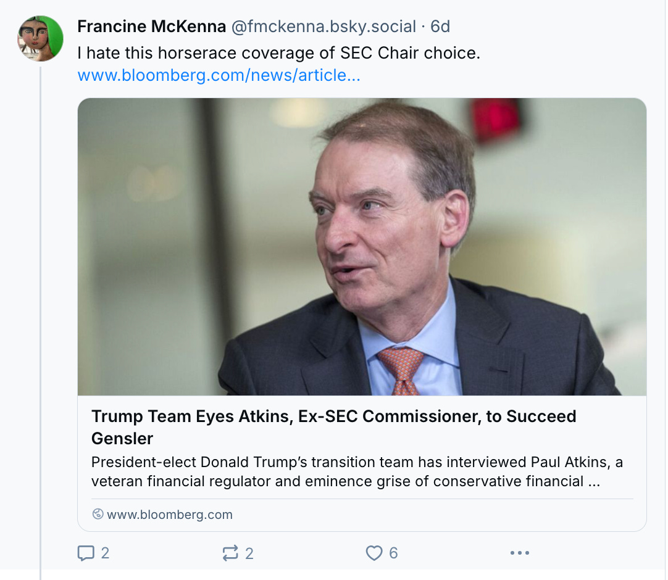Click the reply count number 2
This screenshot has height=580, width=668.
[x=105, y=553]
